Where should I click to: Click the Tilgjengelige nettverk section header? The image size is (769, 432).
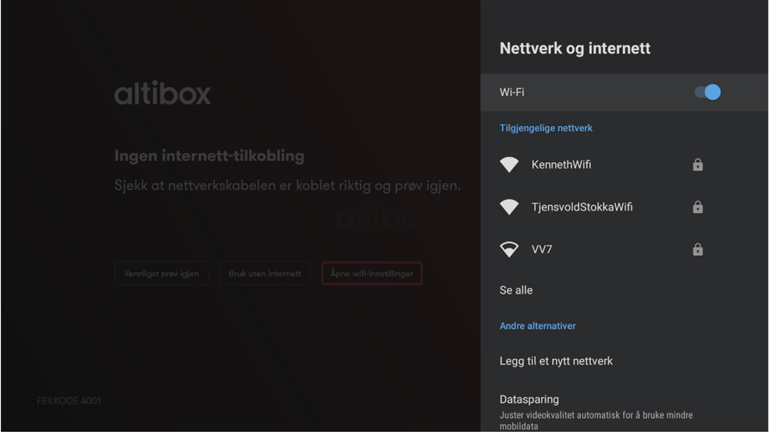tap(546, 128)
